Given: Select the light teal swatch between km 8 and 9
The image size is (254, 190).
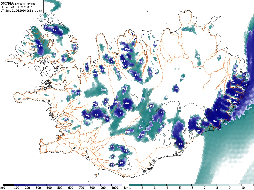Looking at the screenshot, I should coord(223,185).
